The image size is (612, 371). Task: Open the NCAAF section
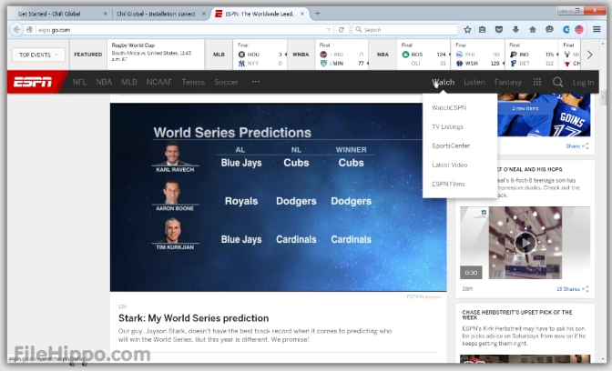tap(158, 82)
